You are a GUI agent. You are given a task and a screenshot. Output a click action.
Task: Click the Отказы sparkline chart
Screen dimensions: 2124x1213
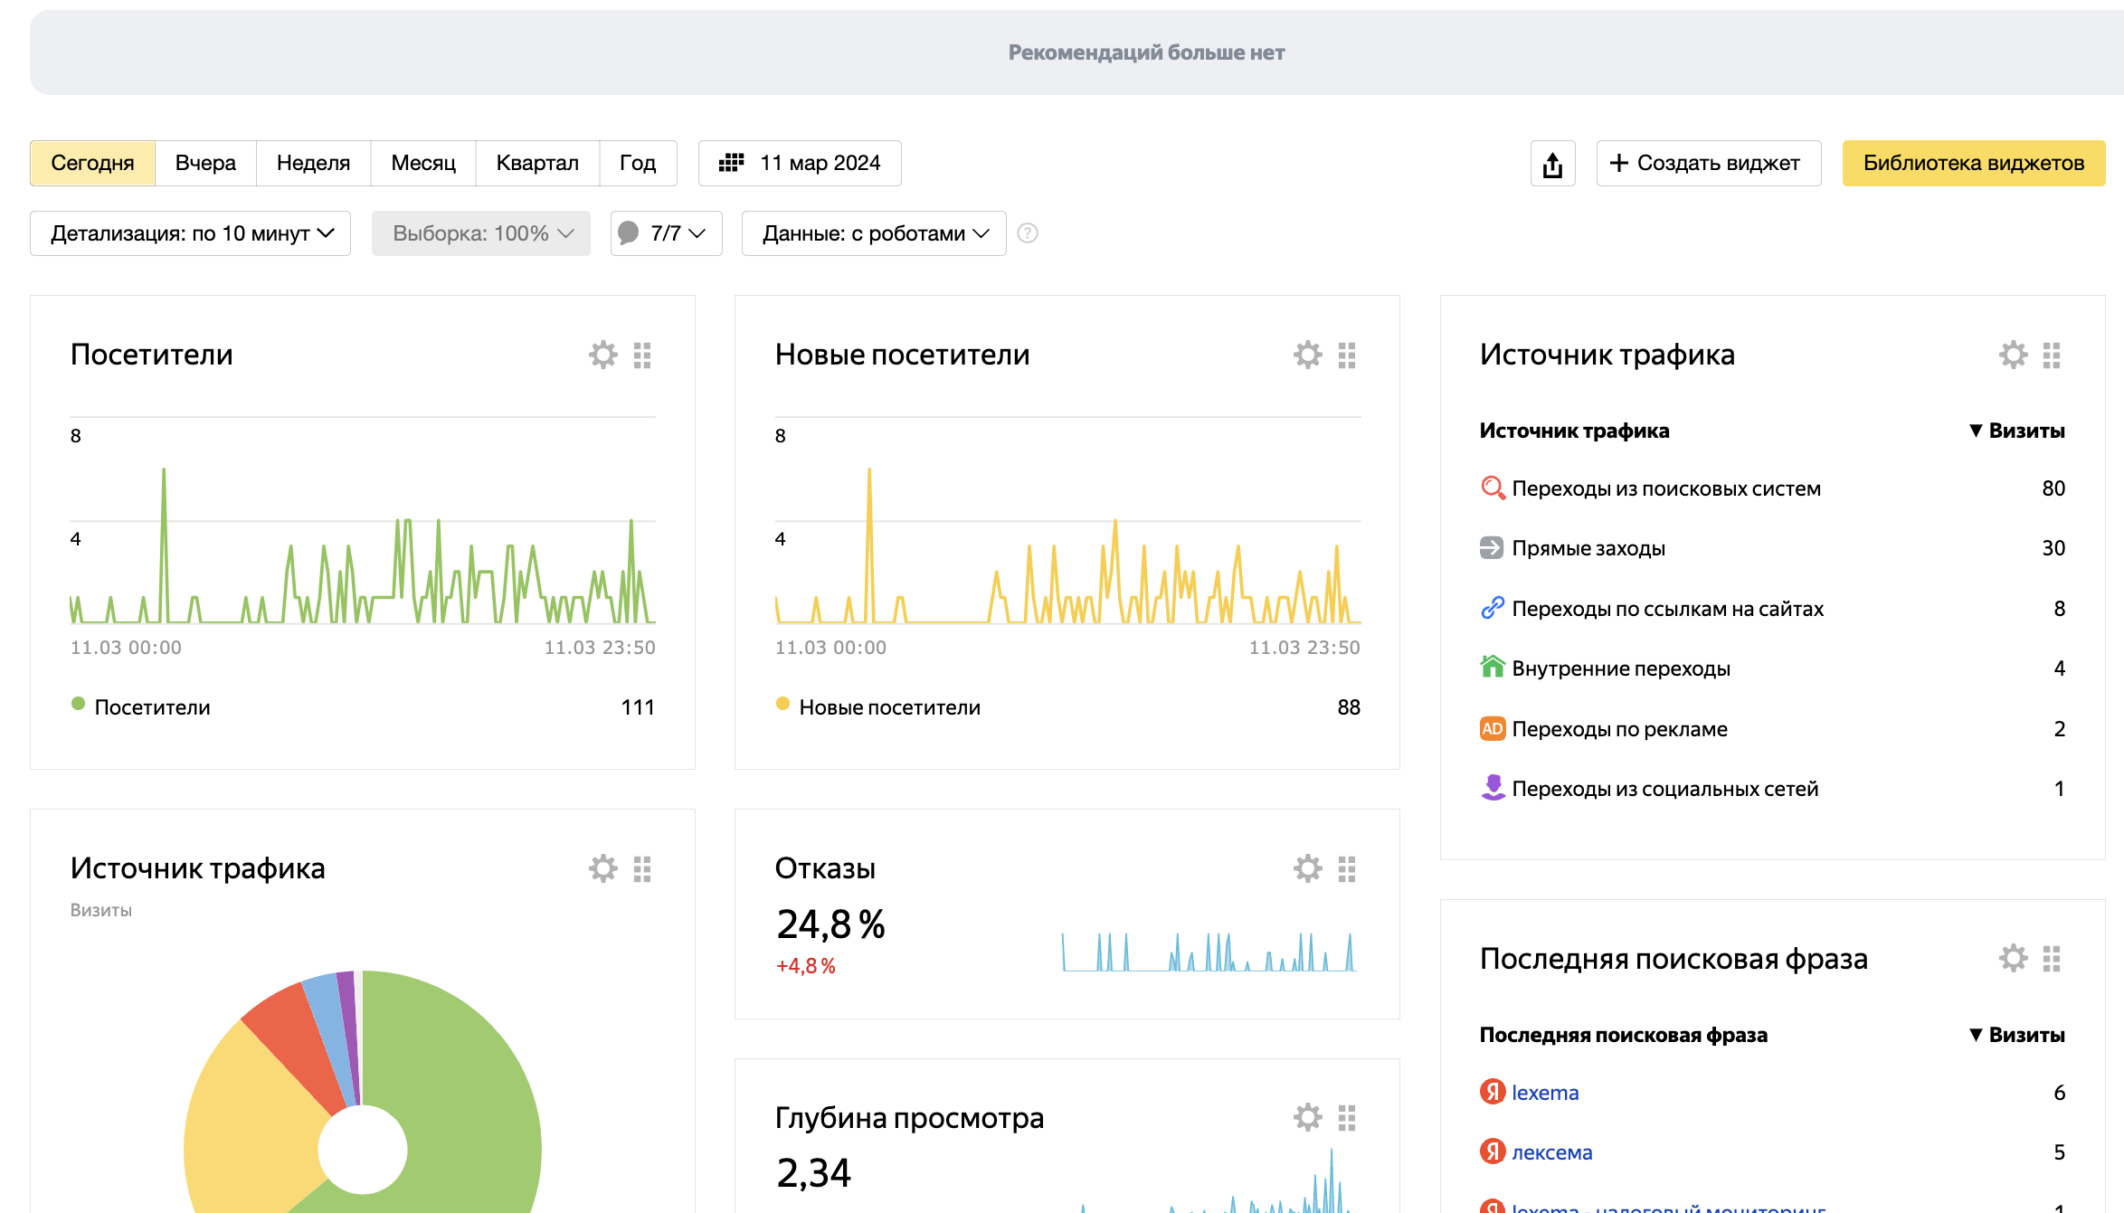(1209, 952)
